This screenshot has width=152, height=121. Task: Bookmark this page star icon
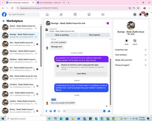coord(138,8)
